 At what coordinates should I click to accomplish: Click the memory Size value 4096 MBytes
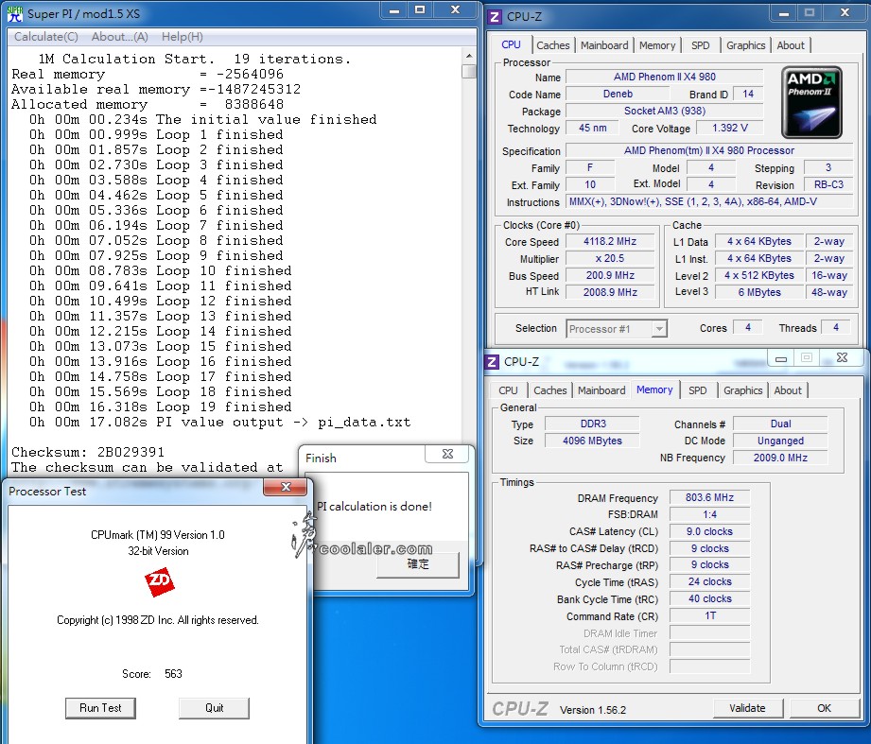pyautogui.click(x=592, y=441)
